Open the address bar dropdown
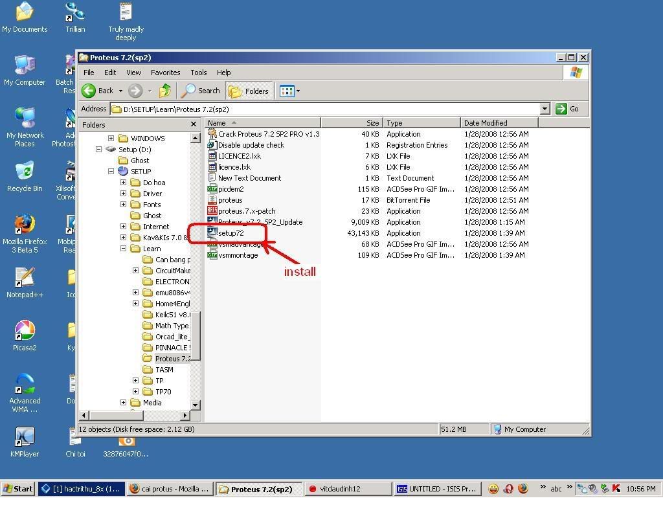Viewport: 663px width, 518px height. [545, 109]
